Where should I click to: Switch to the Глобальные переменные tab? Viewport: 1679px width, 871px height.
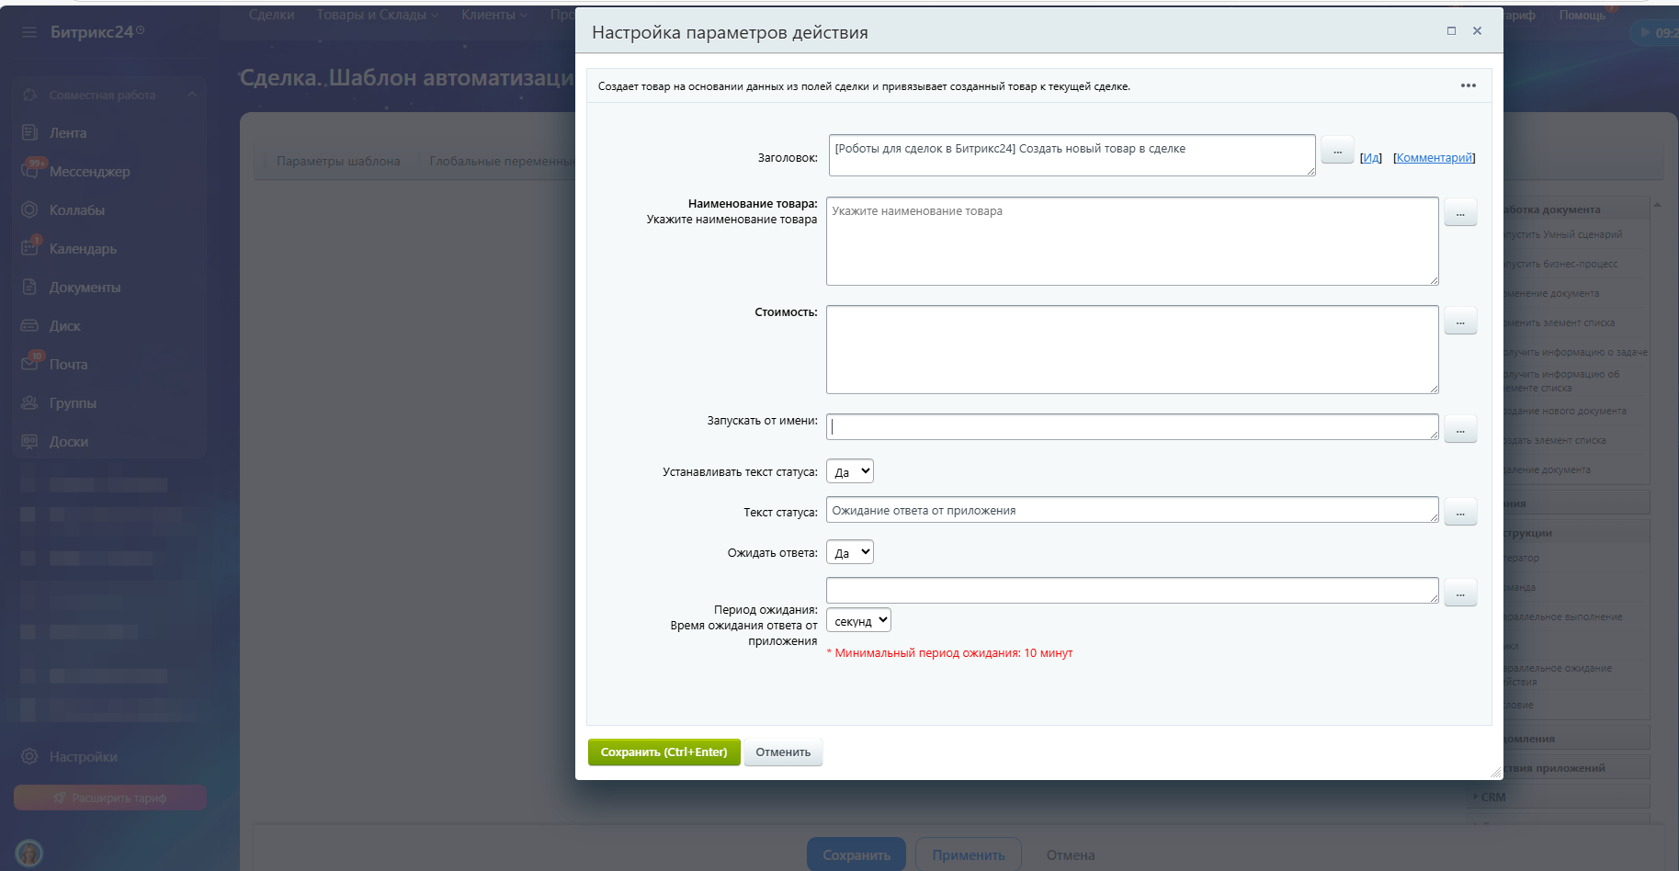point(502,161)
